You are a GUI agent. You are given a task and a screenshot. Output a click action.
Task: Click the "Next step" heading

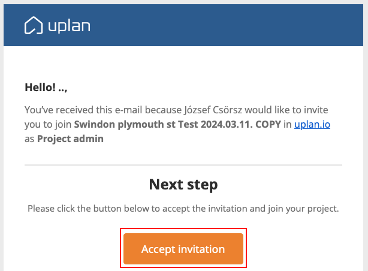[183, 185]
